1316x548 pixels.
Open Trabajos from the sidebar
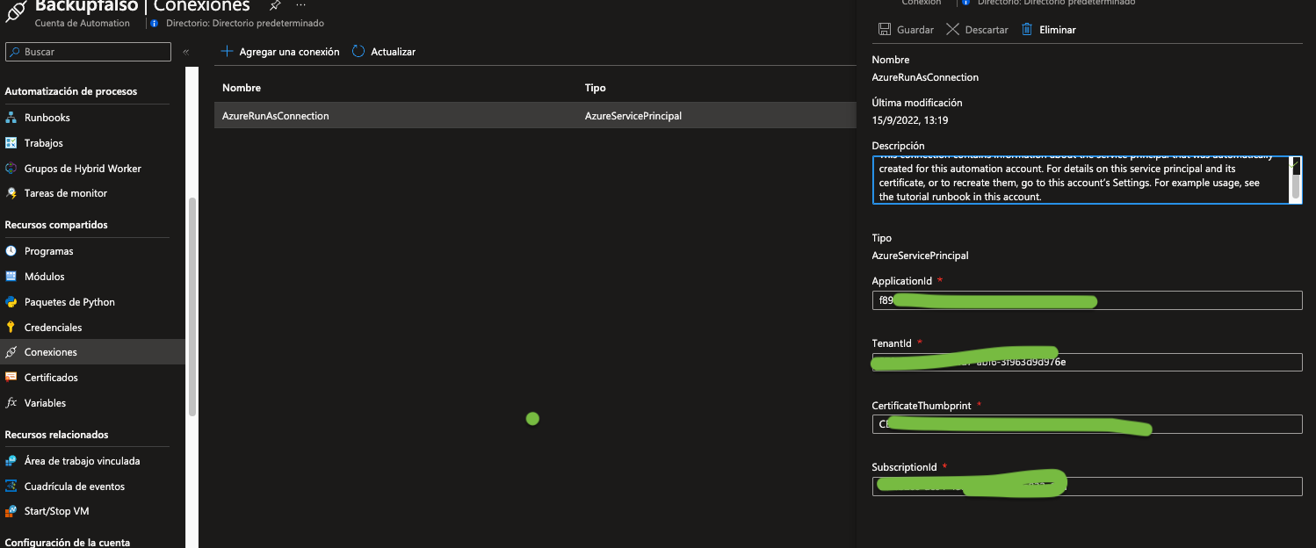(43, 143)
